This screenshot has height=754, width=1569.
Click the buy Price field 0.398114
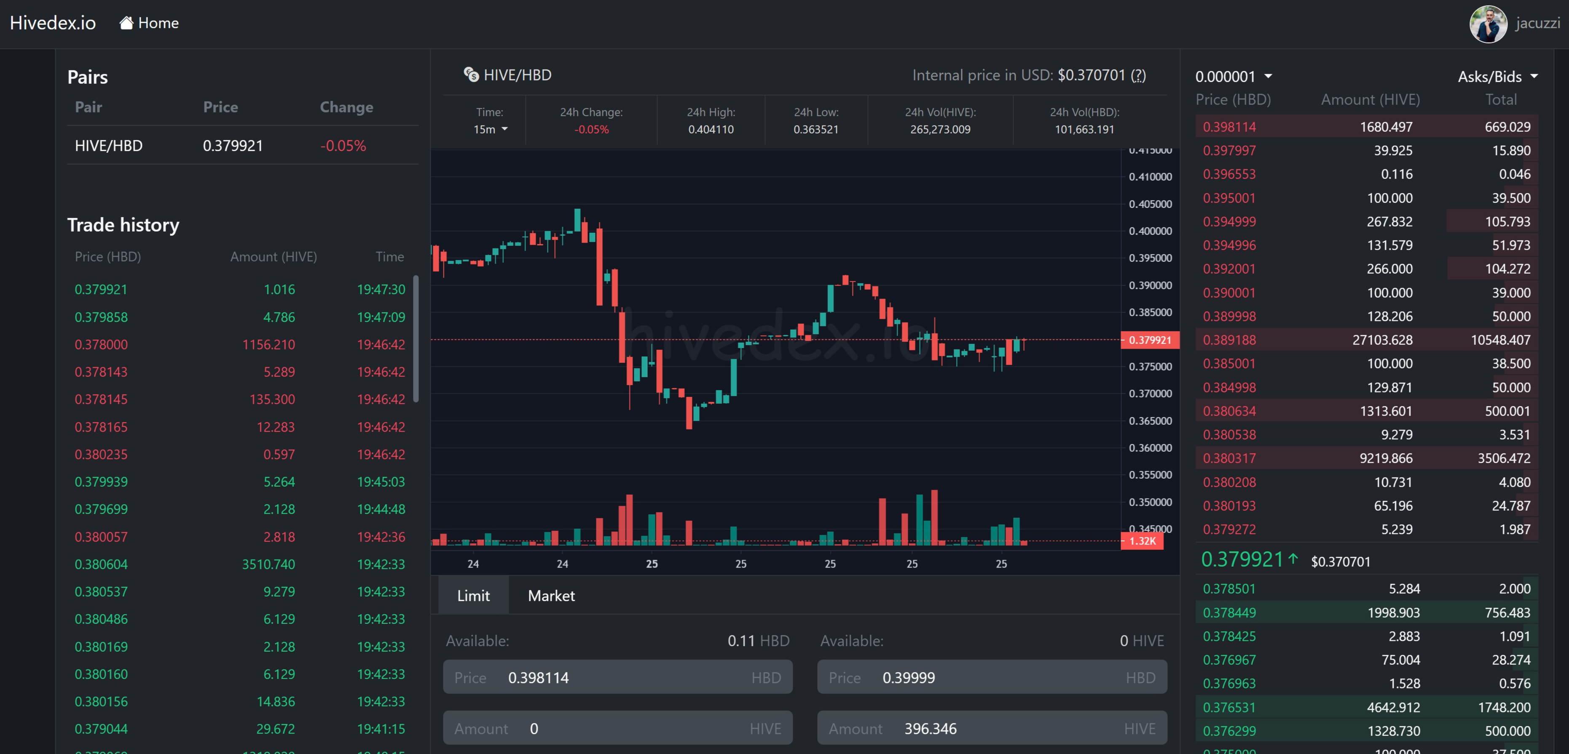[x=617, y=677]
